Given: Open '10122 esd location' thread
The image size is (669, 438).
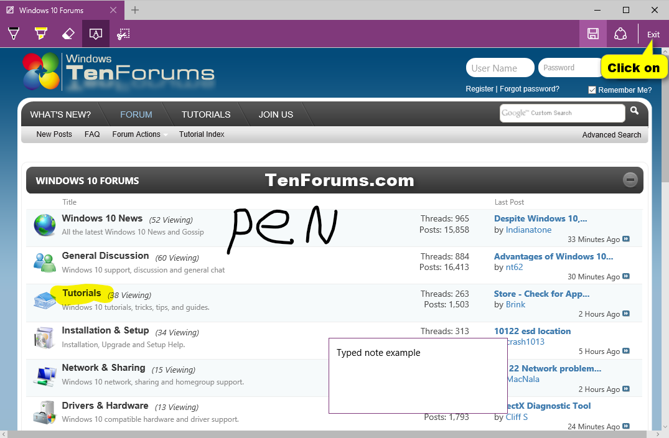Looking at the screenshot, I should point(533,331).
